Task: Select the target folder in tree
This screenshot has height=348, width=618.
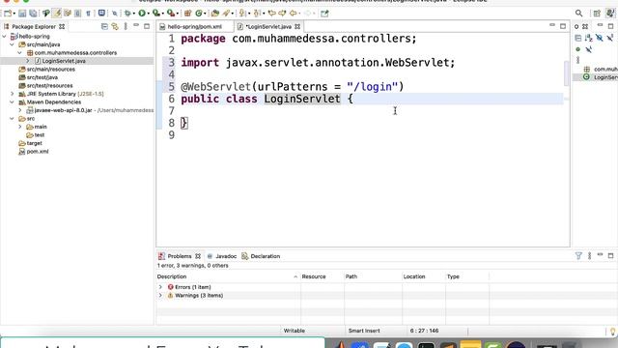Action: point(34,143)
